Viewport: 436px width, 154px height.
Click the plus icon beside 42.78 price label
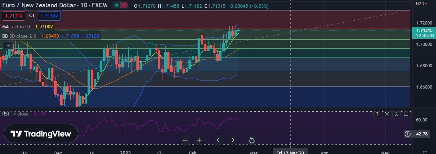click(x=408, y=134)
